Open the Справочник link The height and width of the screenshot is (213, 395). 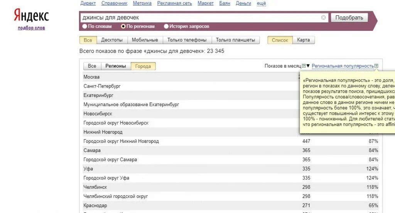(x=114, y=3)
